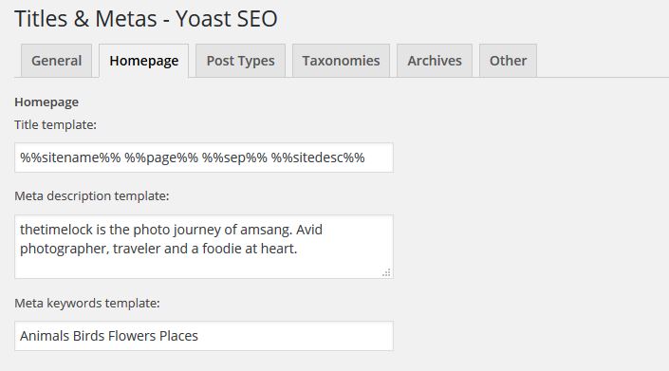Viewport: 669px width, 371px height.
Task: Click inside the Meta description textarea
Action: [204, 247]
